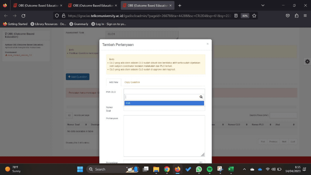Toggle reader view icon in address bar
Screen dimensions: 311x175
pyautogui.click(x=236, y=16)
